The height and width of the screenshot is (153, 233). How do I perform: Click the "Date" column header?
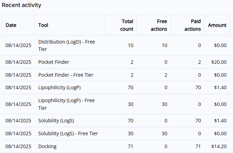click(x=11, y=25)
